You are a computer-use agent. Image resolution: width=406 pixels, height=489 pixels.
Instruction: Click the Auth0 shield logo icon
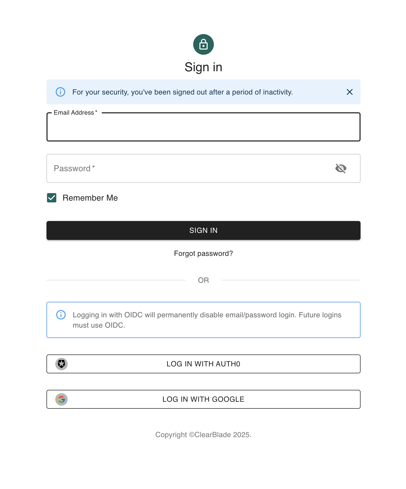(x=61, y=364)
